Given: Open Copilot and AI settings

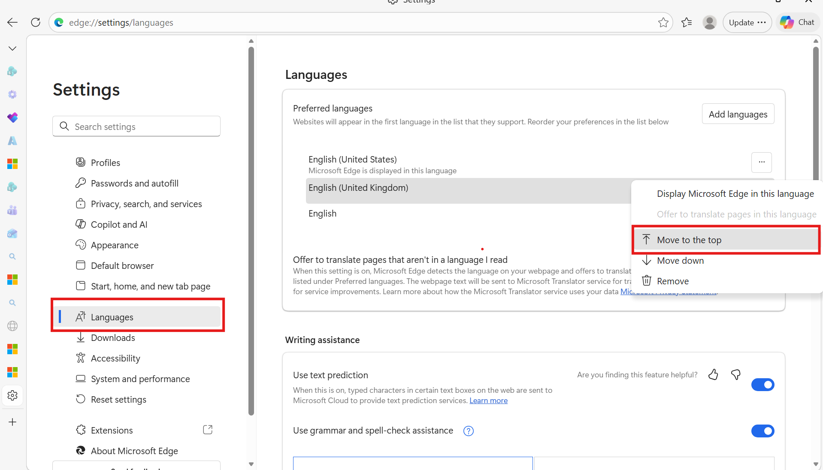Looking at the screenshot, I should point(136,224).
